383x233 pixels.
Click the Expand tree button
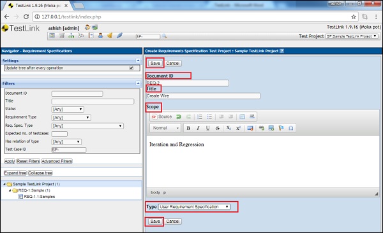(x=15, y=173)
